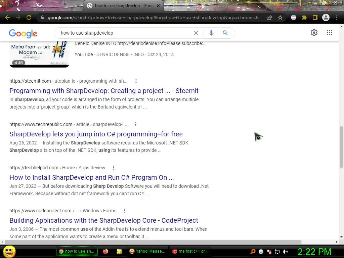The height and width of the screenshot is (258, 344).
Task: Close the 'how to use sharpdevelop' tab
Action: pyautogui.click(x=158, y=6)
